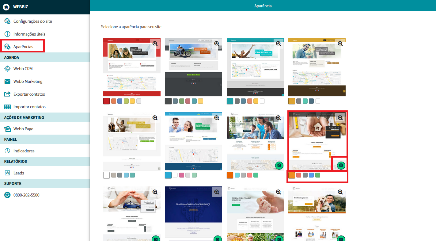Pick teal swatch under Vida Individual theme
The image size is (436, 241).
(x=230, y=101)
